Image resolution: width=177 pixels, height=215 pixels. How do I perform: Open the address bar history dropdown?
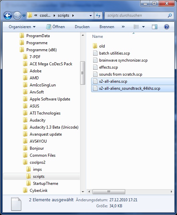91,15
